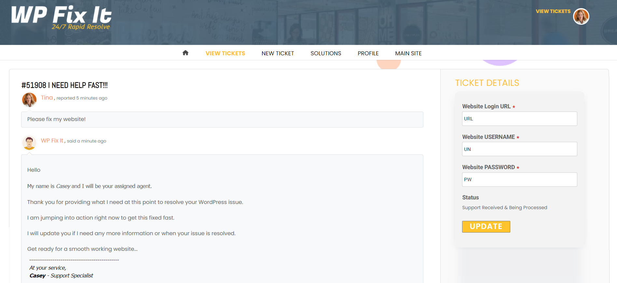This screenshot has width=617, height=283.
Task: Click the TICKET DETAILS heading
Action: pos(487,83)
